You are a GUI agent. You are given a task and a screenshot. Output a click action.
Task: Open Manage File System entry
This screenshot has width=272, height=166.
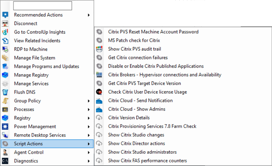tap(47, 58)
